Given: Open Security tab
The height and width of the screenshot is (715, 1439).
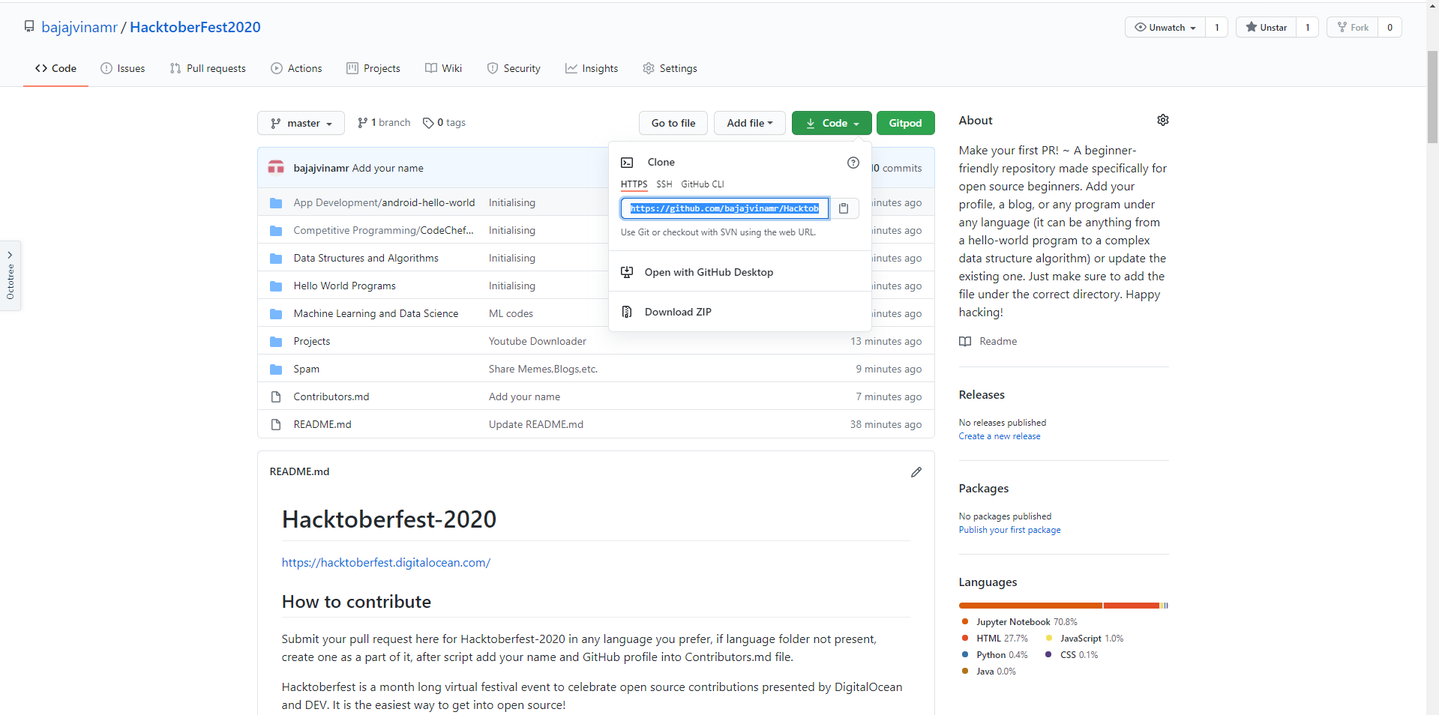Looking at the screenshot, I should tap(514, 68).
